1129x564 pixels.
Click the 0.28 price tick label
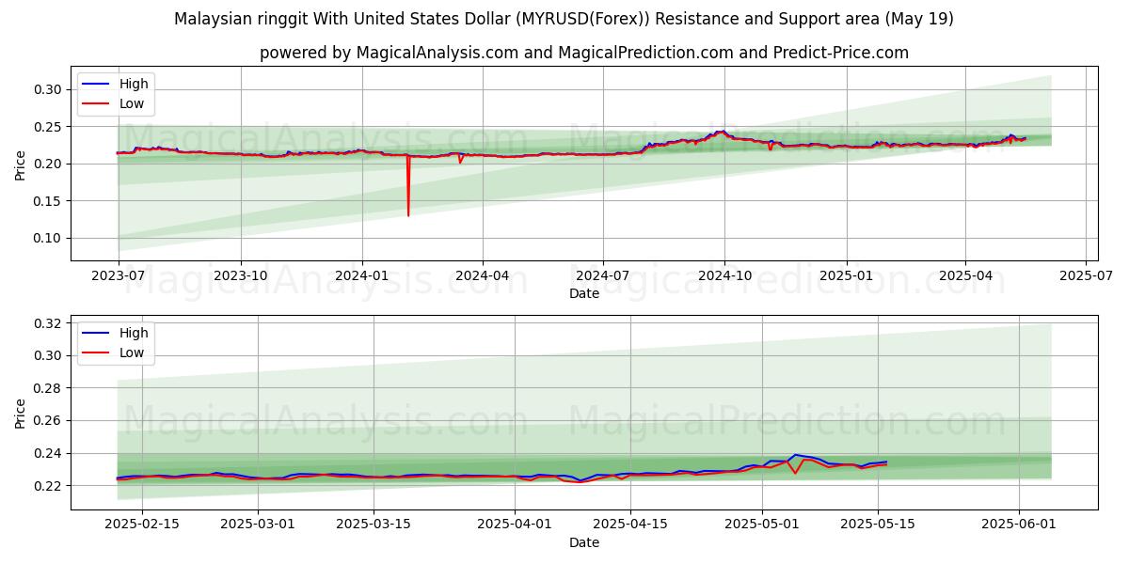(x=48, y=388)
